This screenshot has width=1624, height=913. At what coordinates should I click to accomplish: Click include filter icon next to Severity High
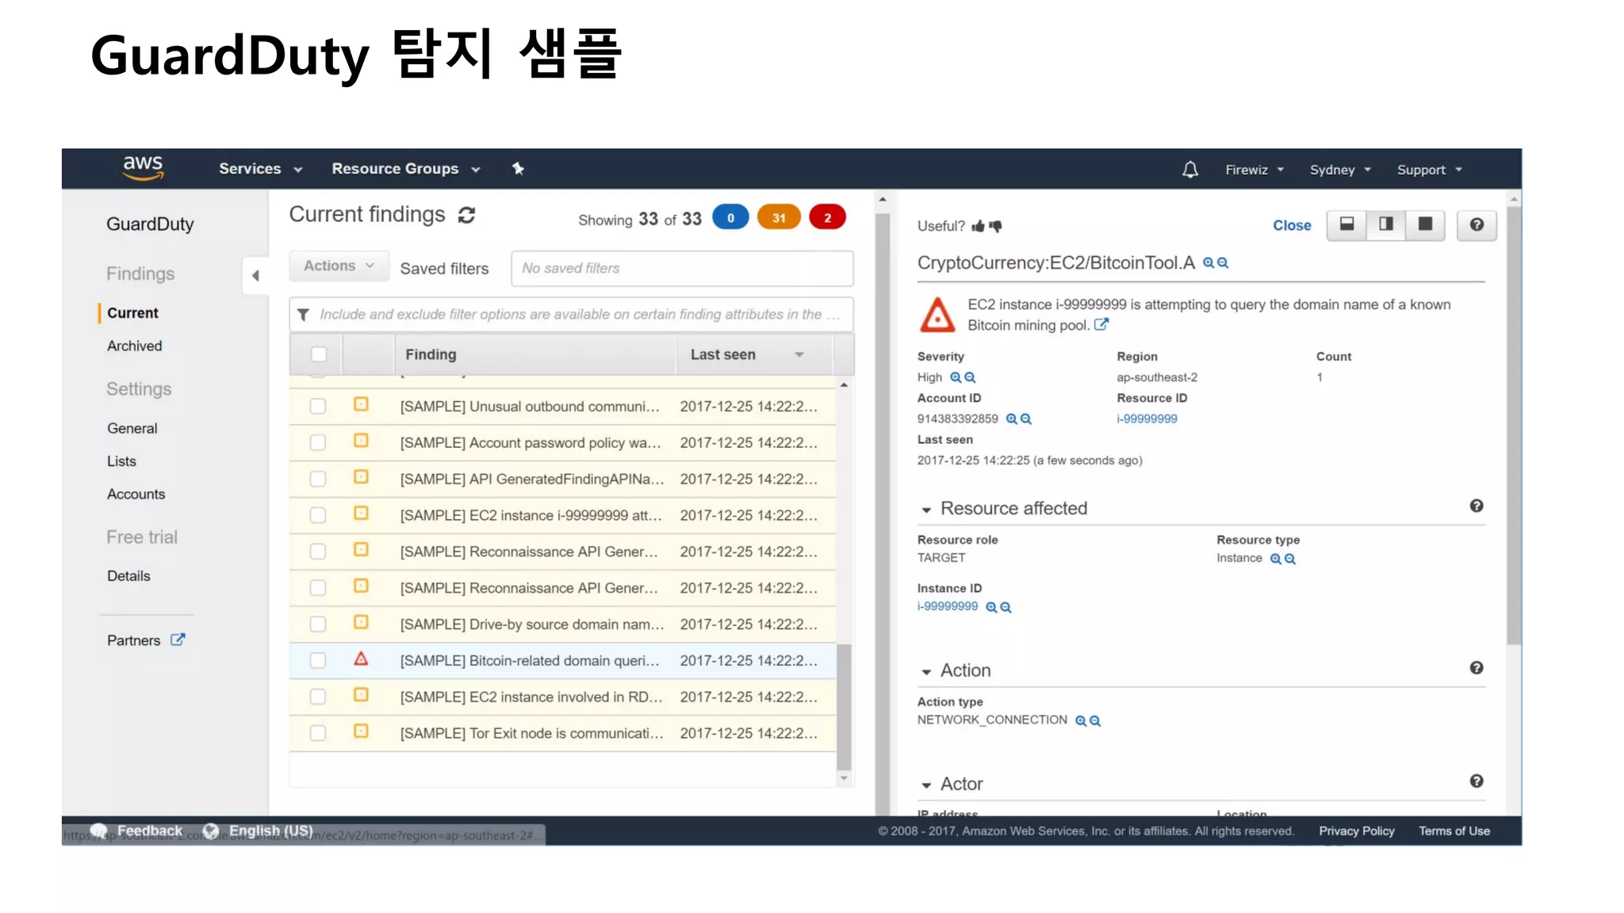[x=956, y=377]
